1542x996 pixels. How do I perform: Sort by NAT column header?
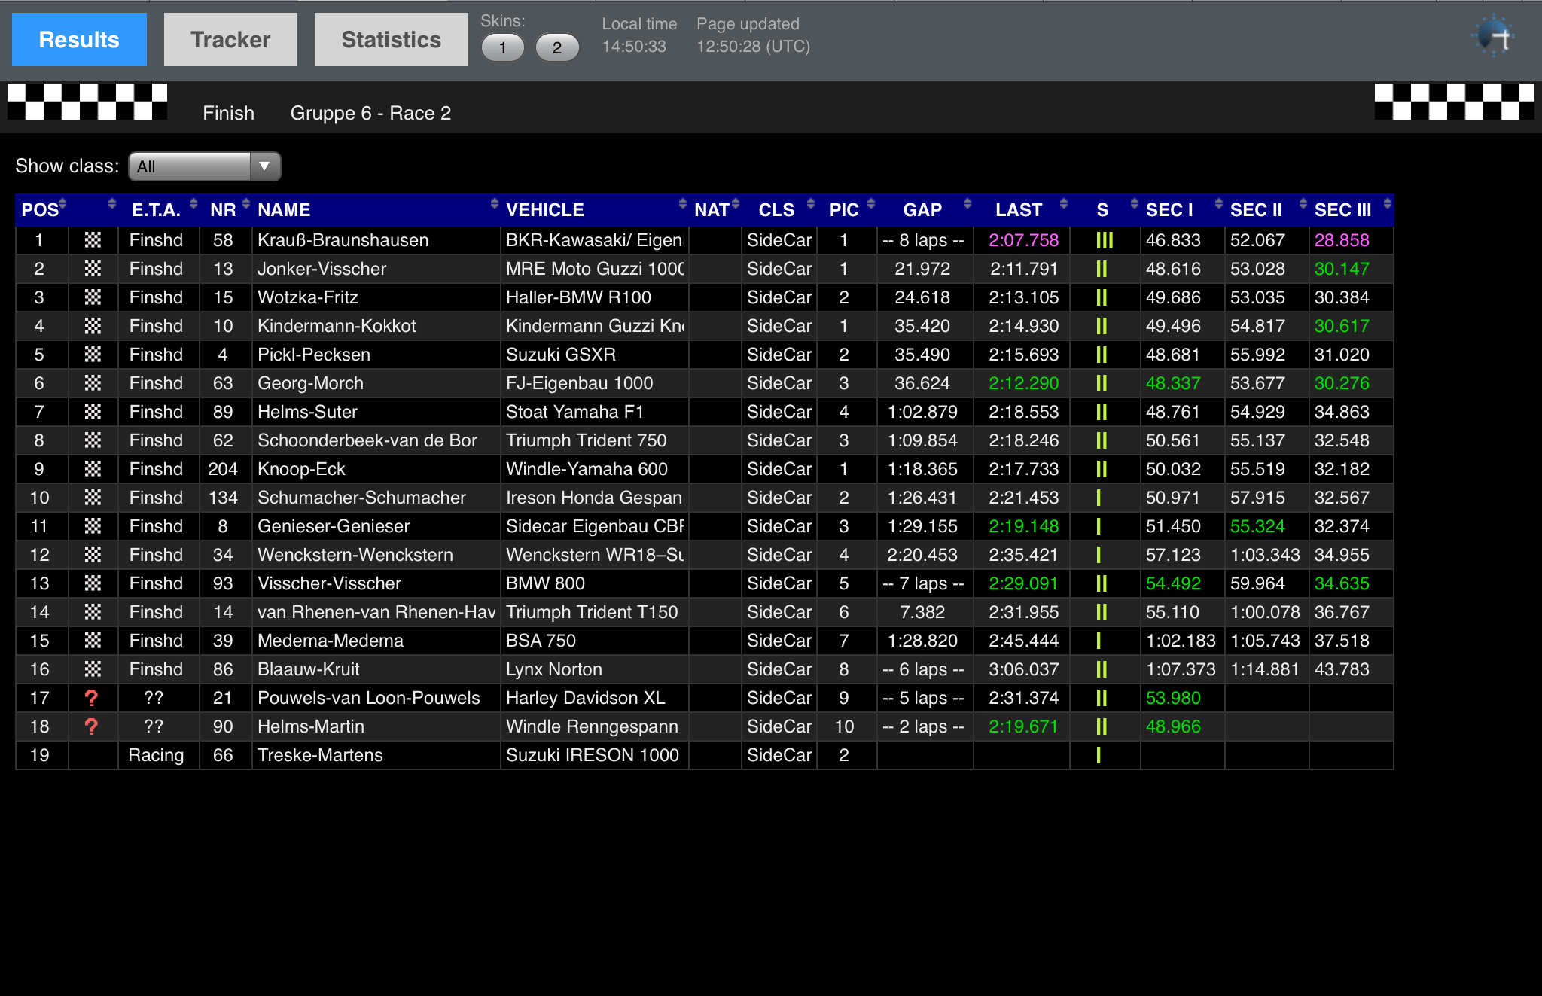[715, 210]
